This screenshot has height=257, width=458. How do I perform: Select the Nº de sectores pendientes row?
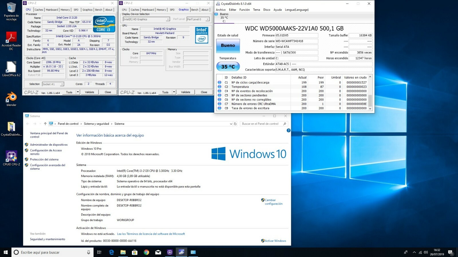[292, 95]
